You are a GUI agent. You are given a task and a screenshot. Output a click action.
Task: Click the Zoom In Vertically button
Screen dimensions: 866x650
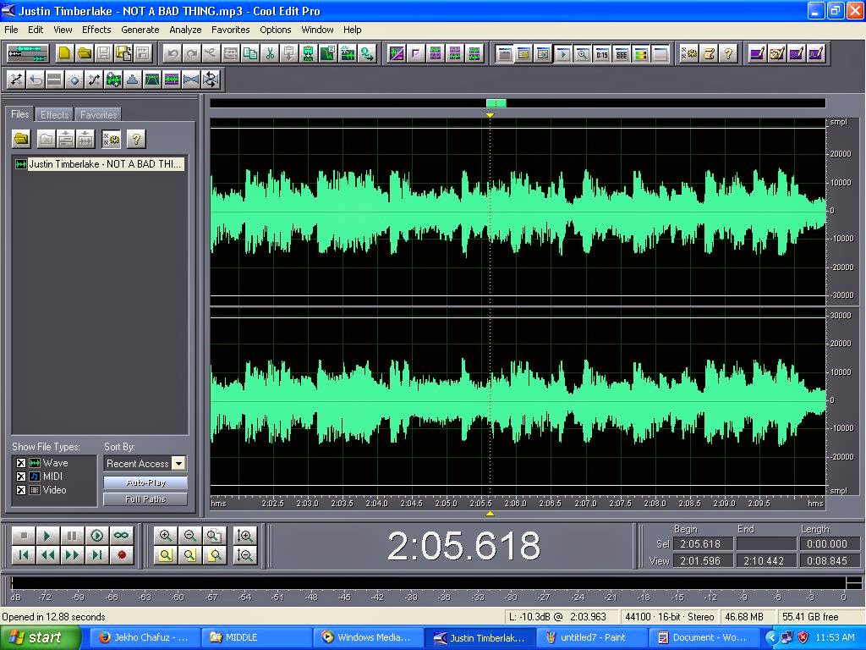pyautogui.click(x=245, y=536)
